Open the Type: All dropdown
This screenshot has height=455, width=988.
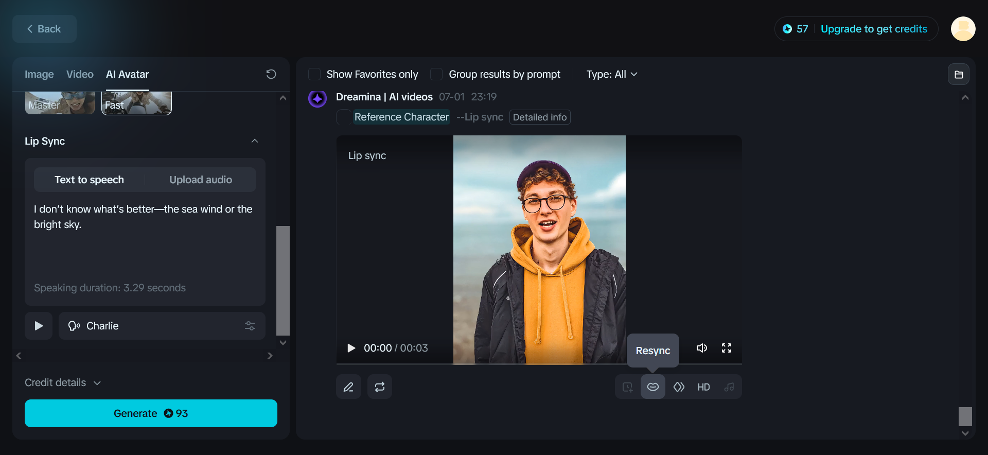[612, 74]
